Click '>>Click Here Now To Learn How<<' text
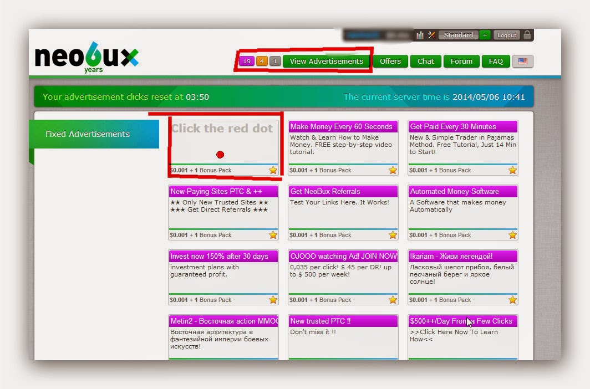The width and height of the screenshot is (590, 389). (x=454, y=336)
